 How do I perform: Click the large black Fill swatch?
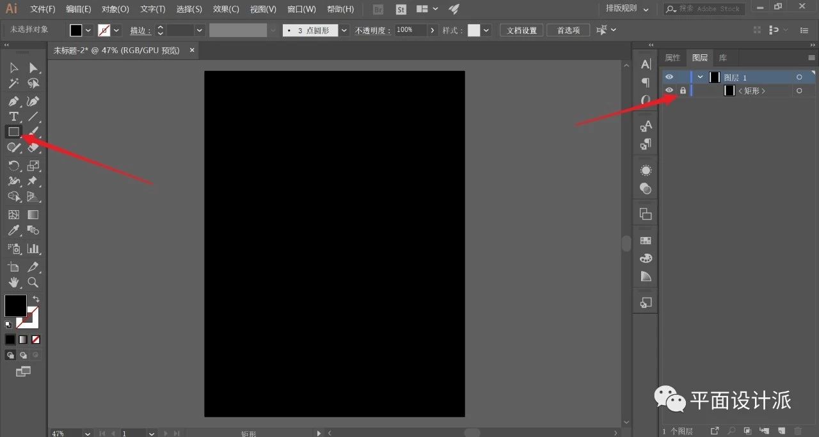pyautogui.click(x=15, y=305)
